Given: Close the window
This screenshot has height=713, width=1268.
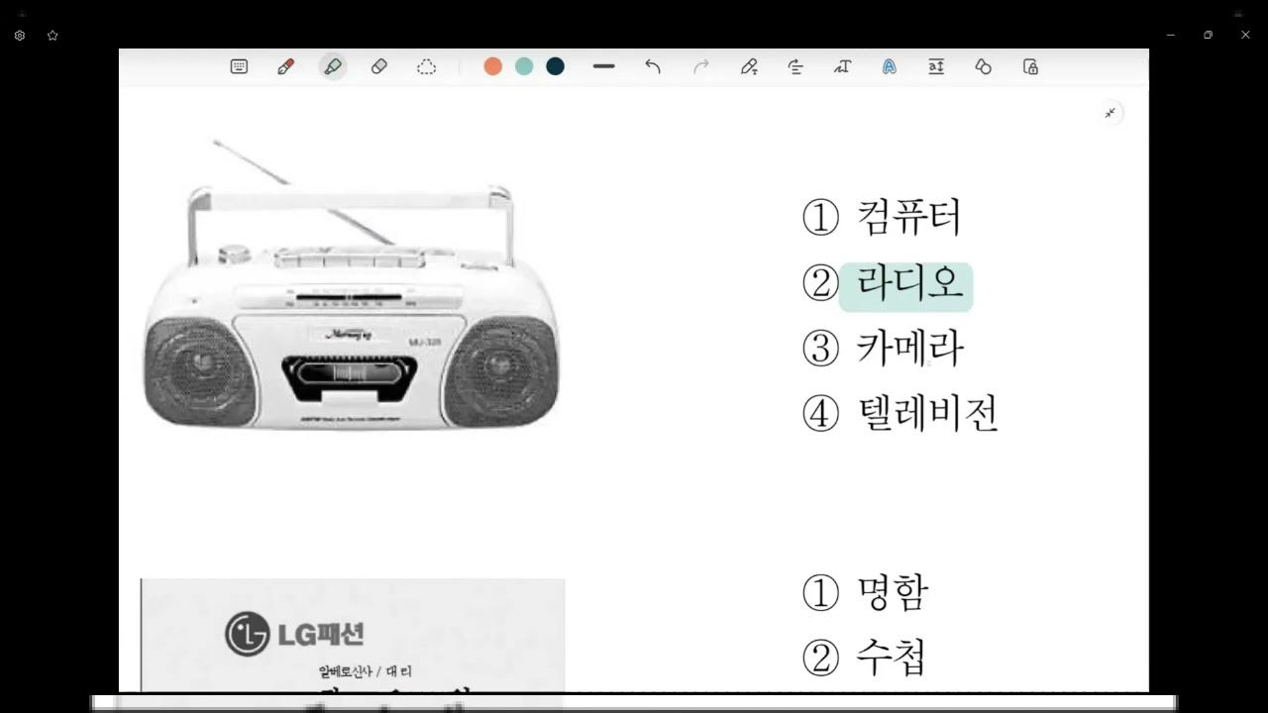Looking at the screenshot, I should tap(1245, 35).
